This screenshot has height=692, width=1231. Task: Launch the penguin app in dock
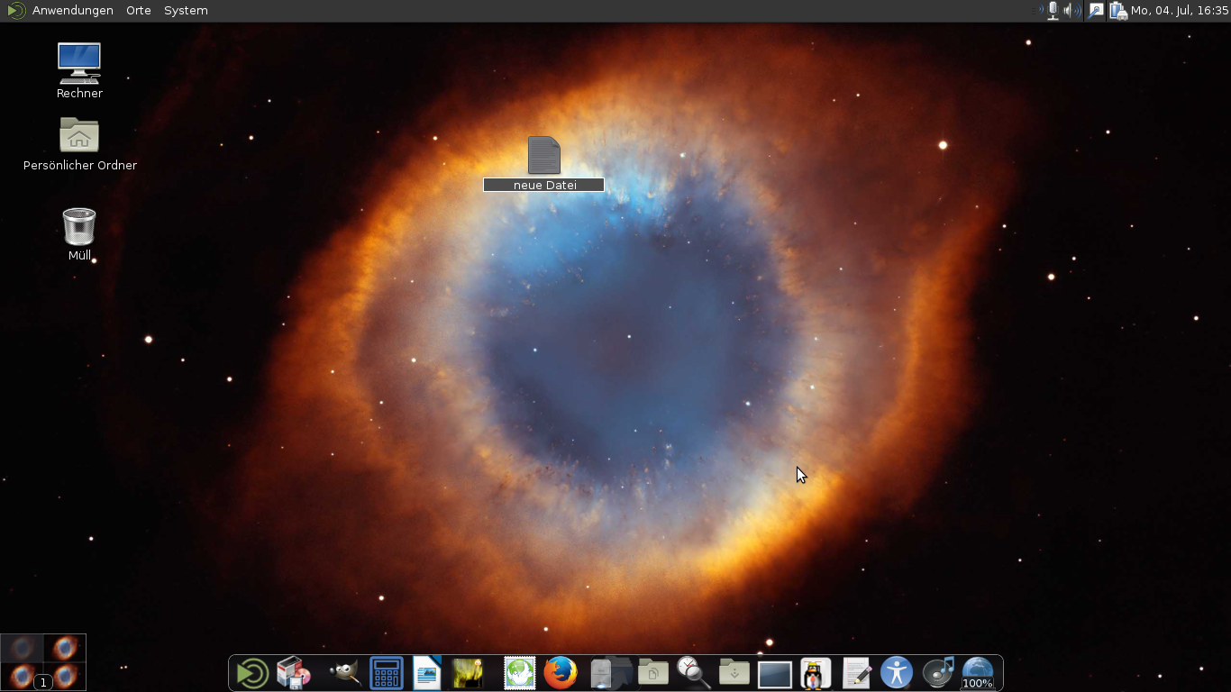coord(816,673)
